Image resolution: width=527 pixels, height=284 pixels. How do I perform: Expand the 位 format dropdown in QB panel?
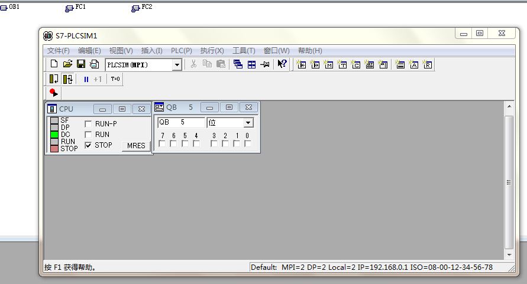pyautogui.click(x=248, y=123)
